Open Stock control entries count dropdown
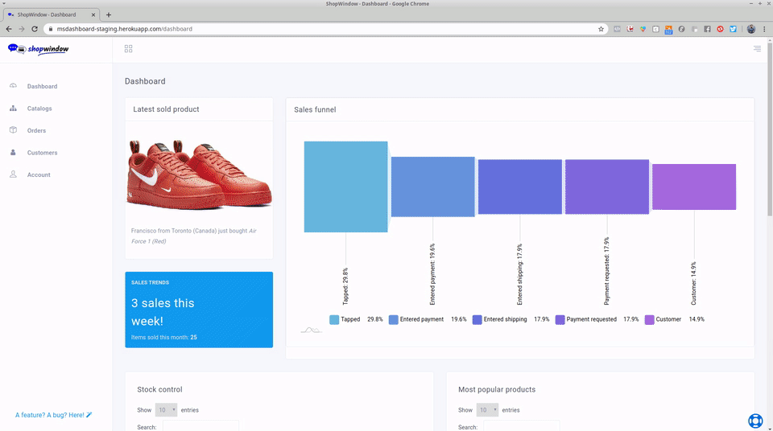The image size is (773, 431). (166, 410)
